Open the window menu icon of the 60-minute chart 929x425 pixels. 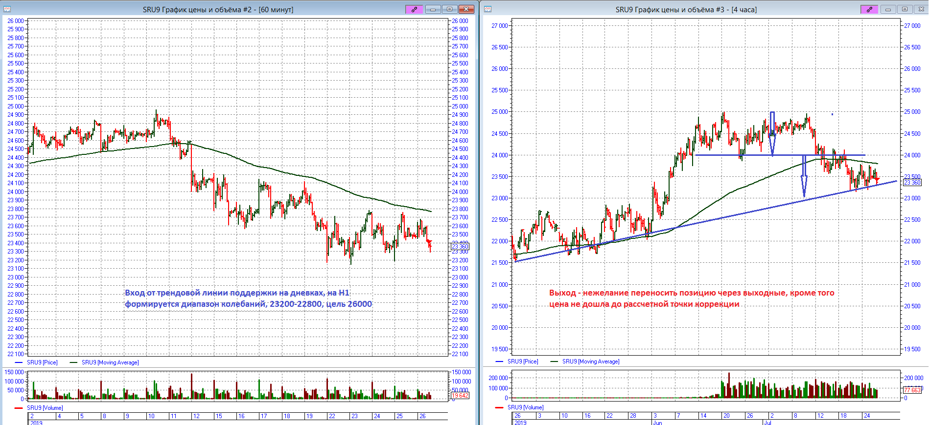7,9
